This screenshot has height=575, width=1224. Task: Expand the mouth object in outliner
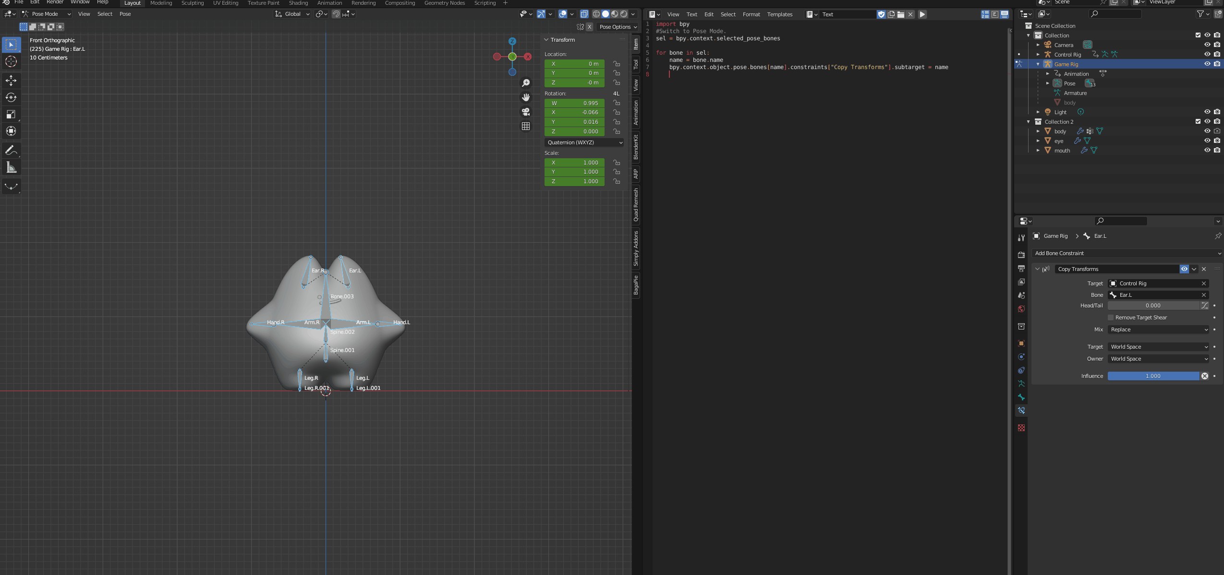point(1038,150)
